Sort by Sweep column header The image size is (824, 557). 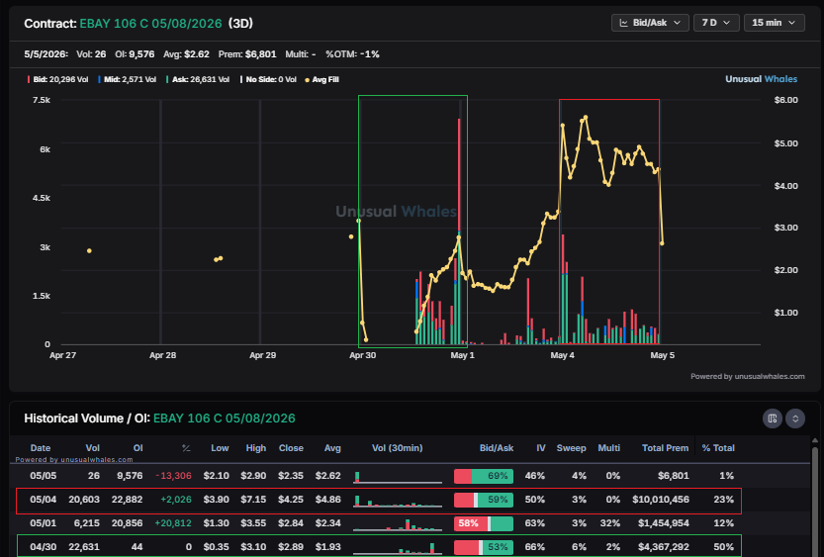pos(571,448)
